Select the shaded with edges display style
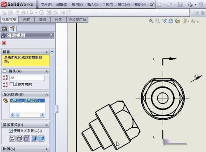The image size is (206, 152). pyautogui.click(x=34, y=138)
